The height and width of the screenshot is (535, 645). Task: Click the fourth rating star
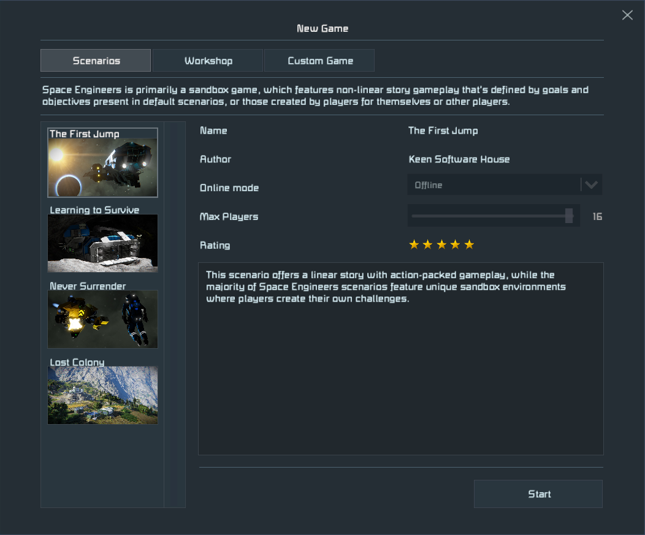pyautogui.click(x=455, y=245)
